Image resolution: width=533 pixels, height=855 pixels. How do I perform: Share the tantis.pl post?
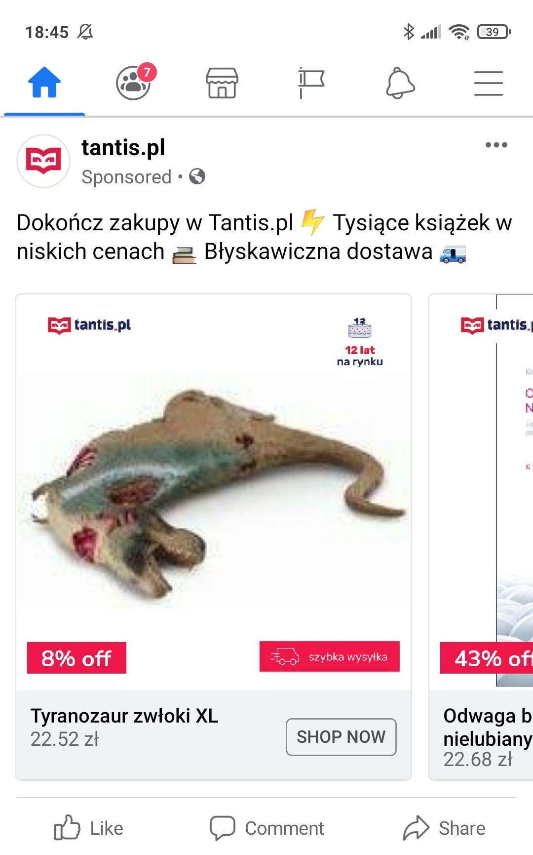coord(444,828)
